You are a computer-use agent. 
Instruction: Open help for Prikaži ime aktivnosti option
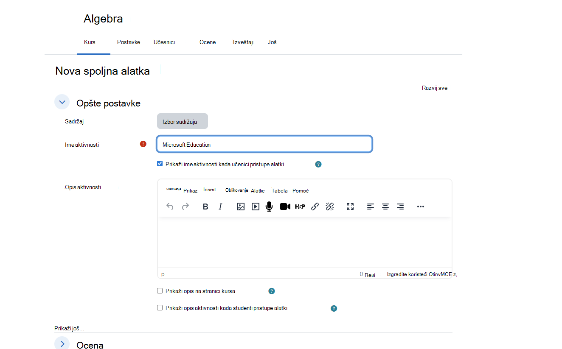pos(318,164)
